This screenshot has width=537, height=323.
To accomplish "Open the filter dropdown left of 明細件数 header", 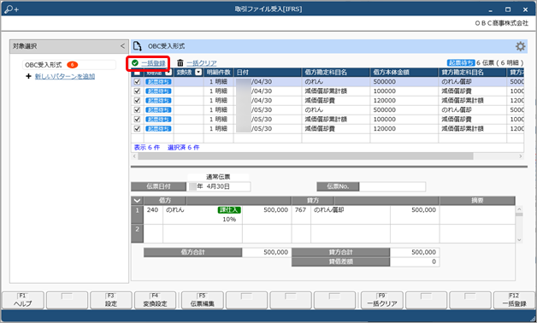I will [198, 73].
